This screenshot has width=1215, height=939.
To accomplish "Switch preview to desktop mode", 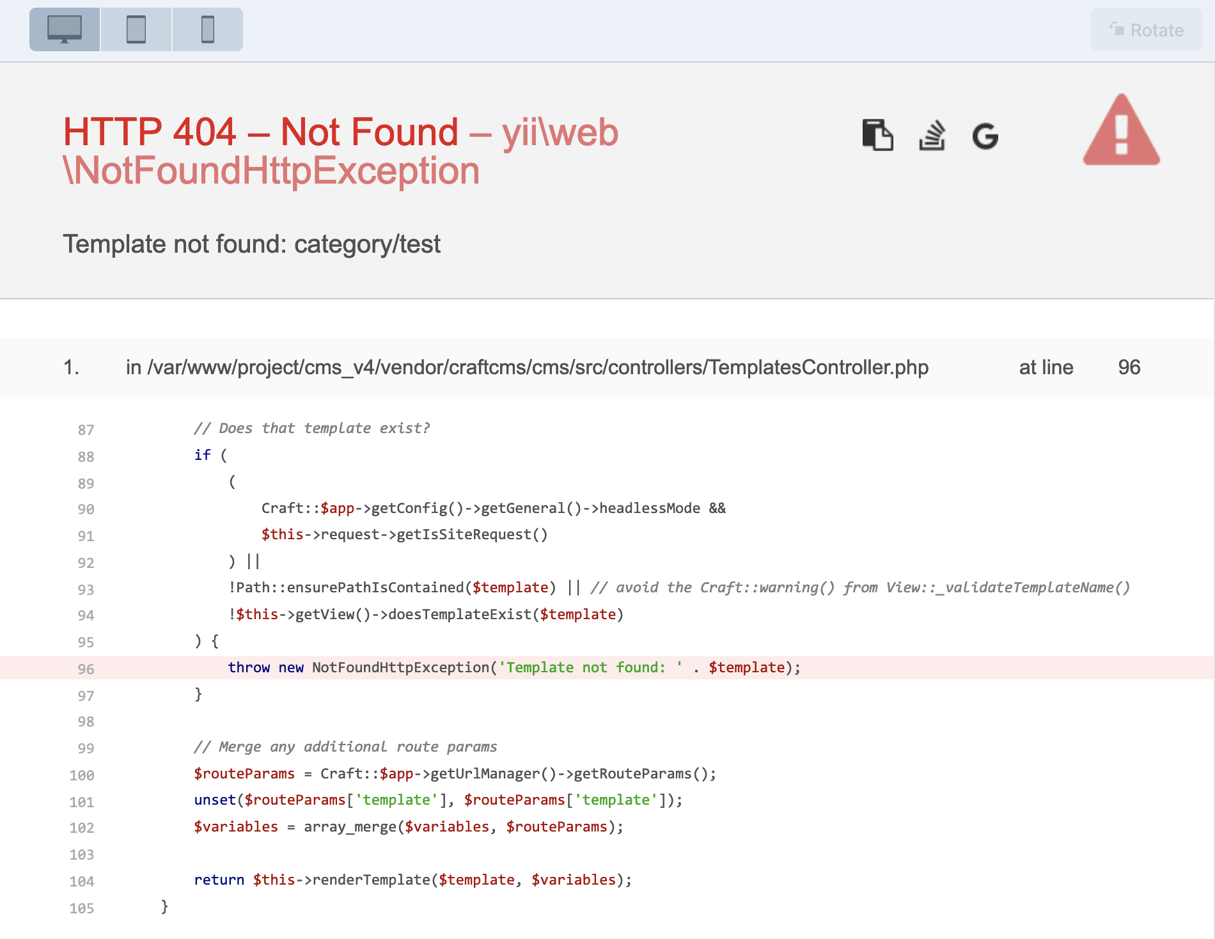I will pyautogui.click(x=64, y=29).
